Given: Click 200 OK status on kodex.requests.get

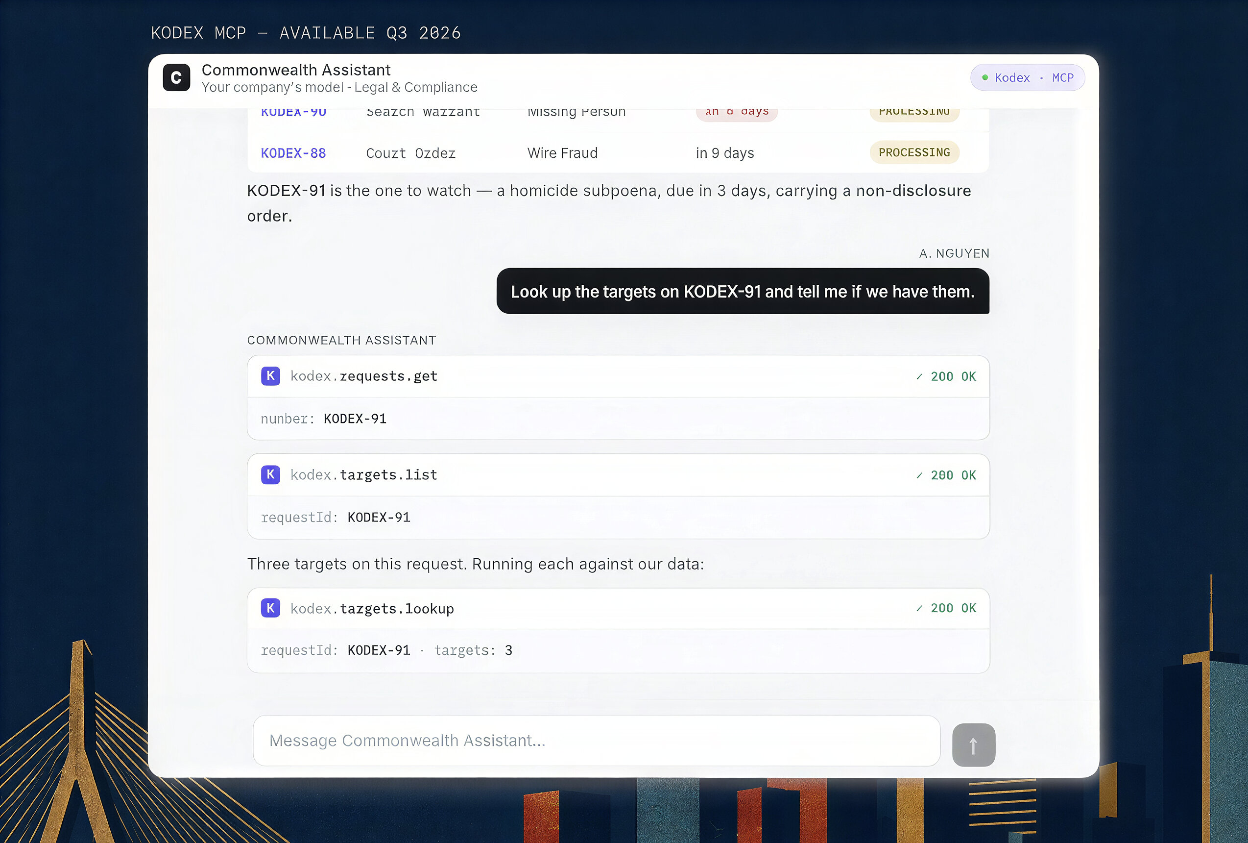Looking at the screenshot, I should tap(946, 376).
